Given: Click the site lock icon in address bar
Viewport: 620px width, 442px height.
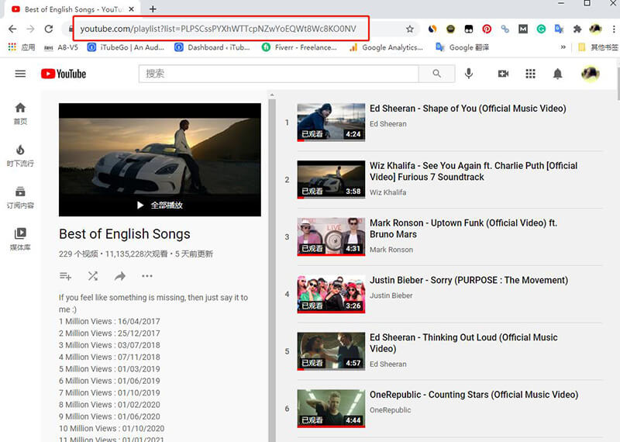Looking at the screenshot, I should (71, 29).
